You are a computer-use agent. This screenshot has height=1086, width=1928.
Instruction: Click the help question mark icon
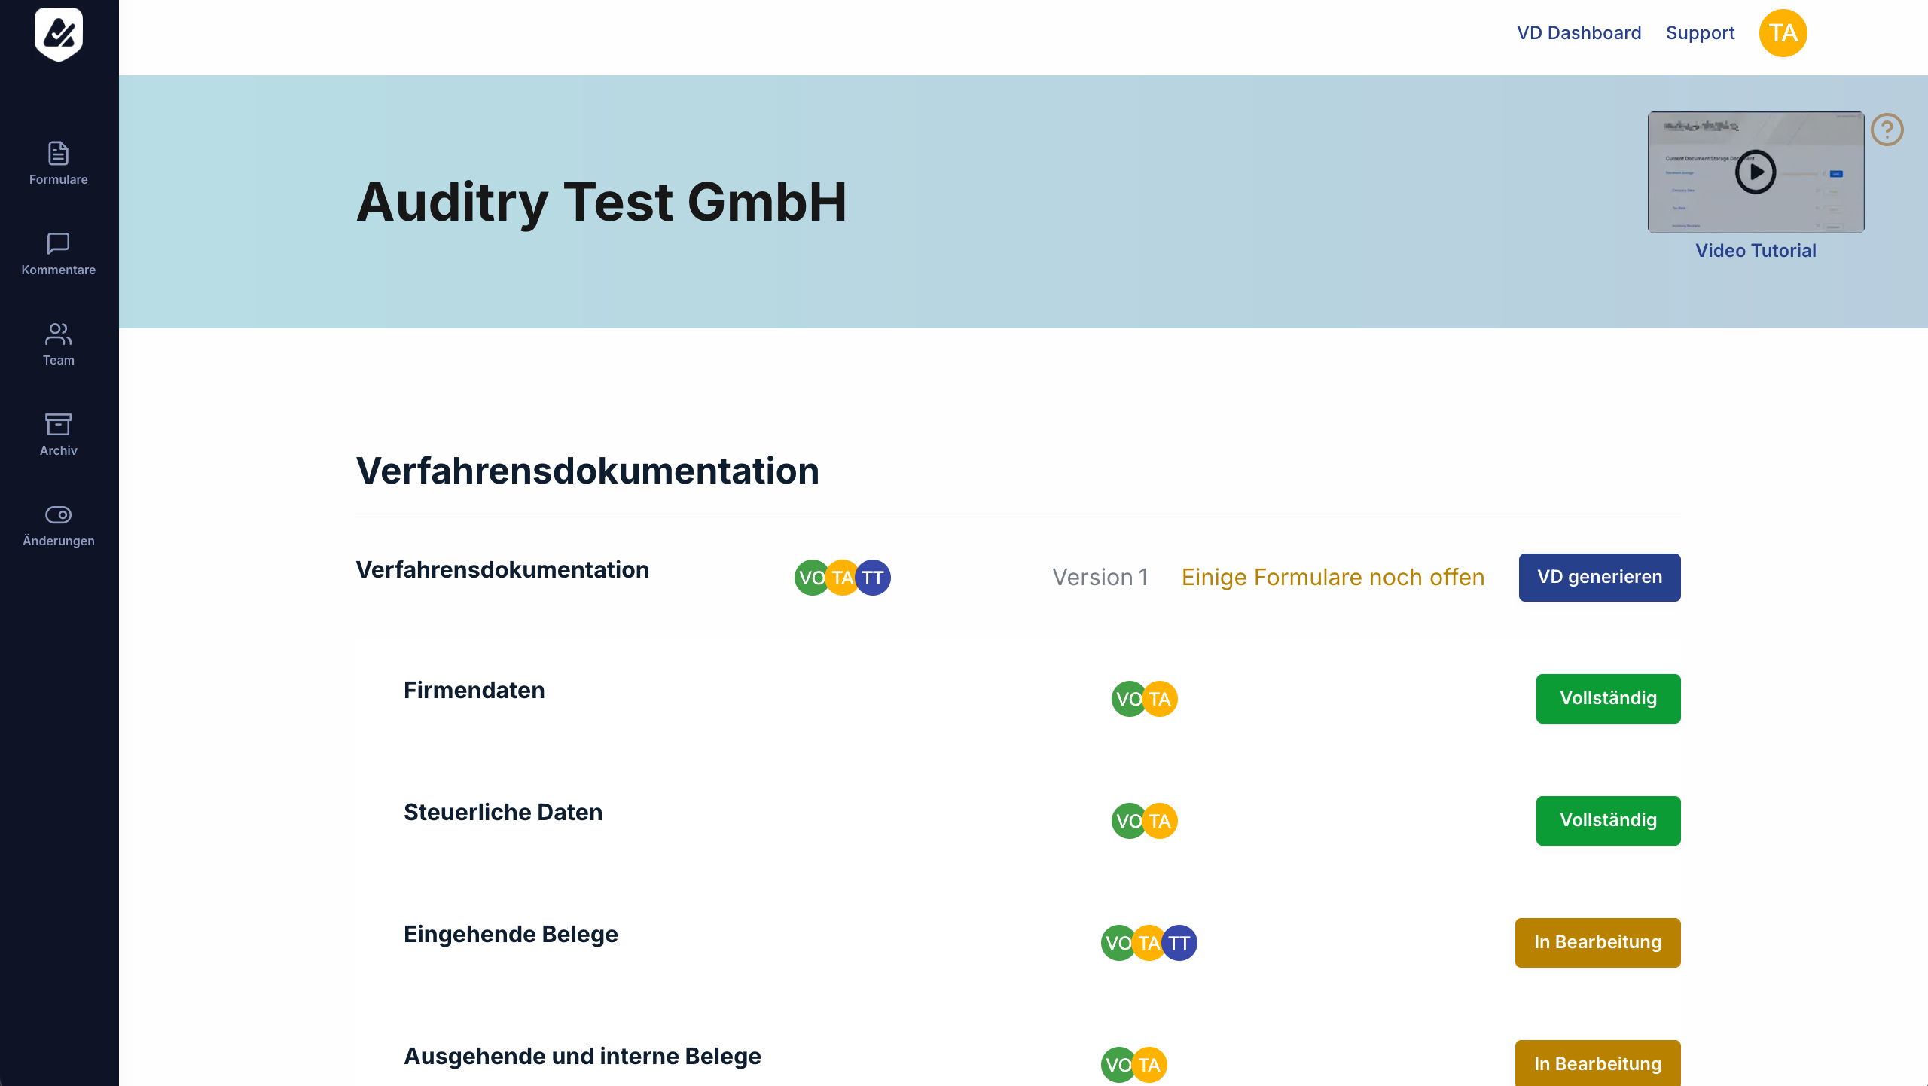point(1887,130)
